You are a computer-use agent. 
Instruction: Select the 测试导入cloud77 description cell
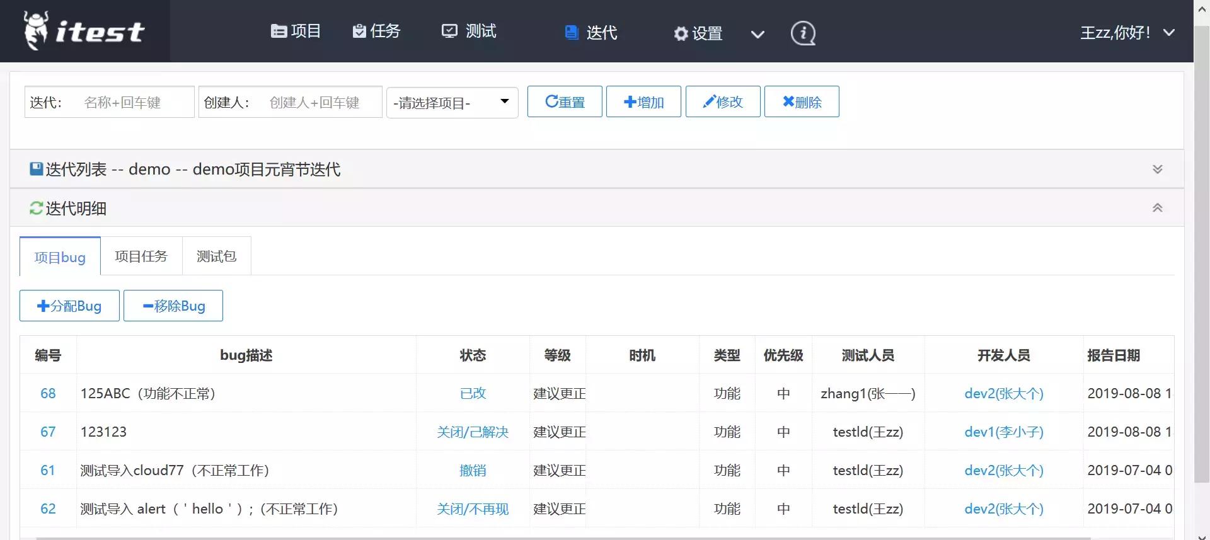tap(246, 470)
